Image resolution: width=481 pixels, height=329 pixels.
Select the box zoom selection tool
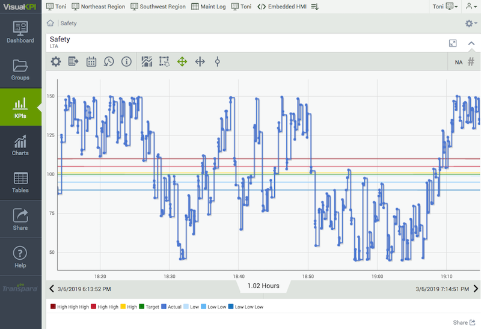click(164, 61)
